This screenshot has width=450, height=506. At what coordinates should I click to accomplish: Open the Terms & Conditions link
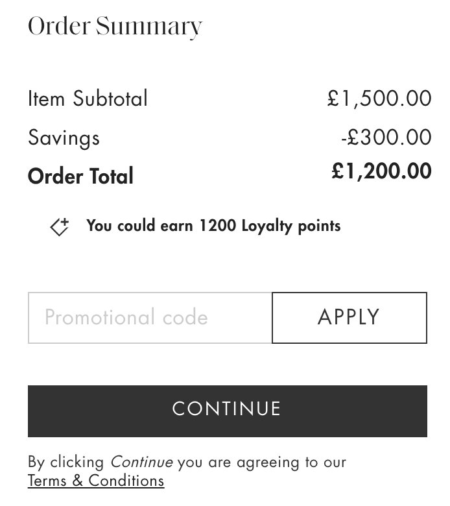pos(96,481)
